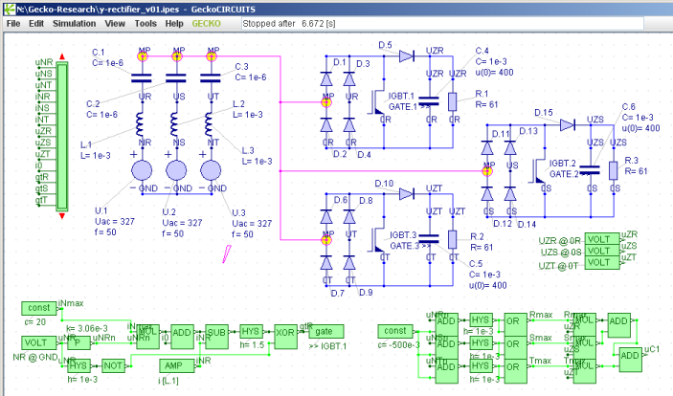
Task: Select the D.5 diode symbol
Action: click(405, 57)
